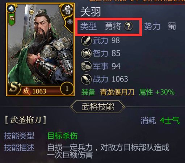The image size is (185, 163).
Task: Click the horse cavalry icon on card corner
Action: (11, 9)
